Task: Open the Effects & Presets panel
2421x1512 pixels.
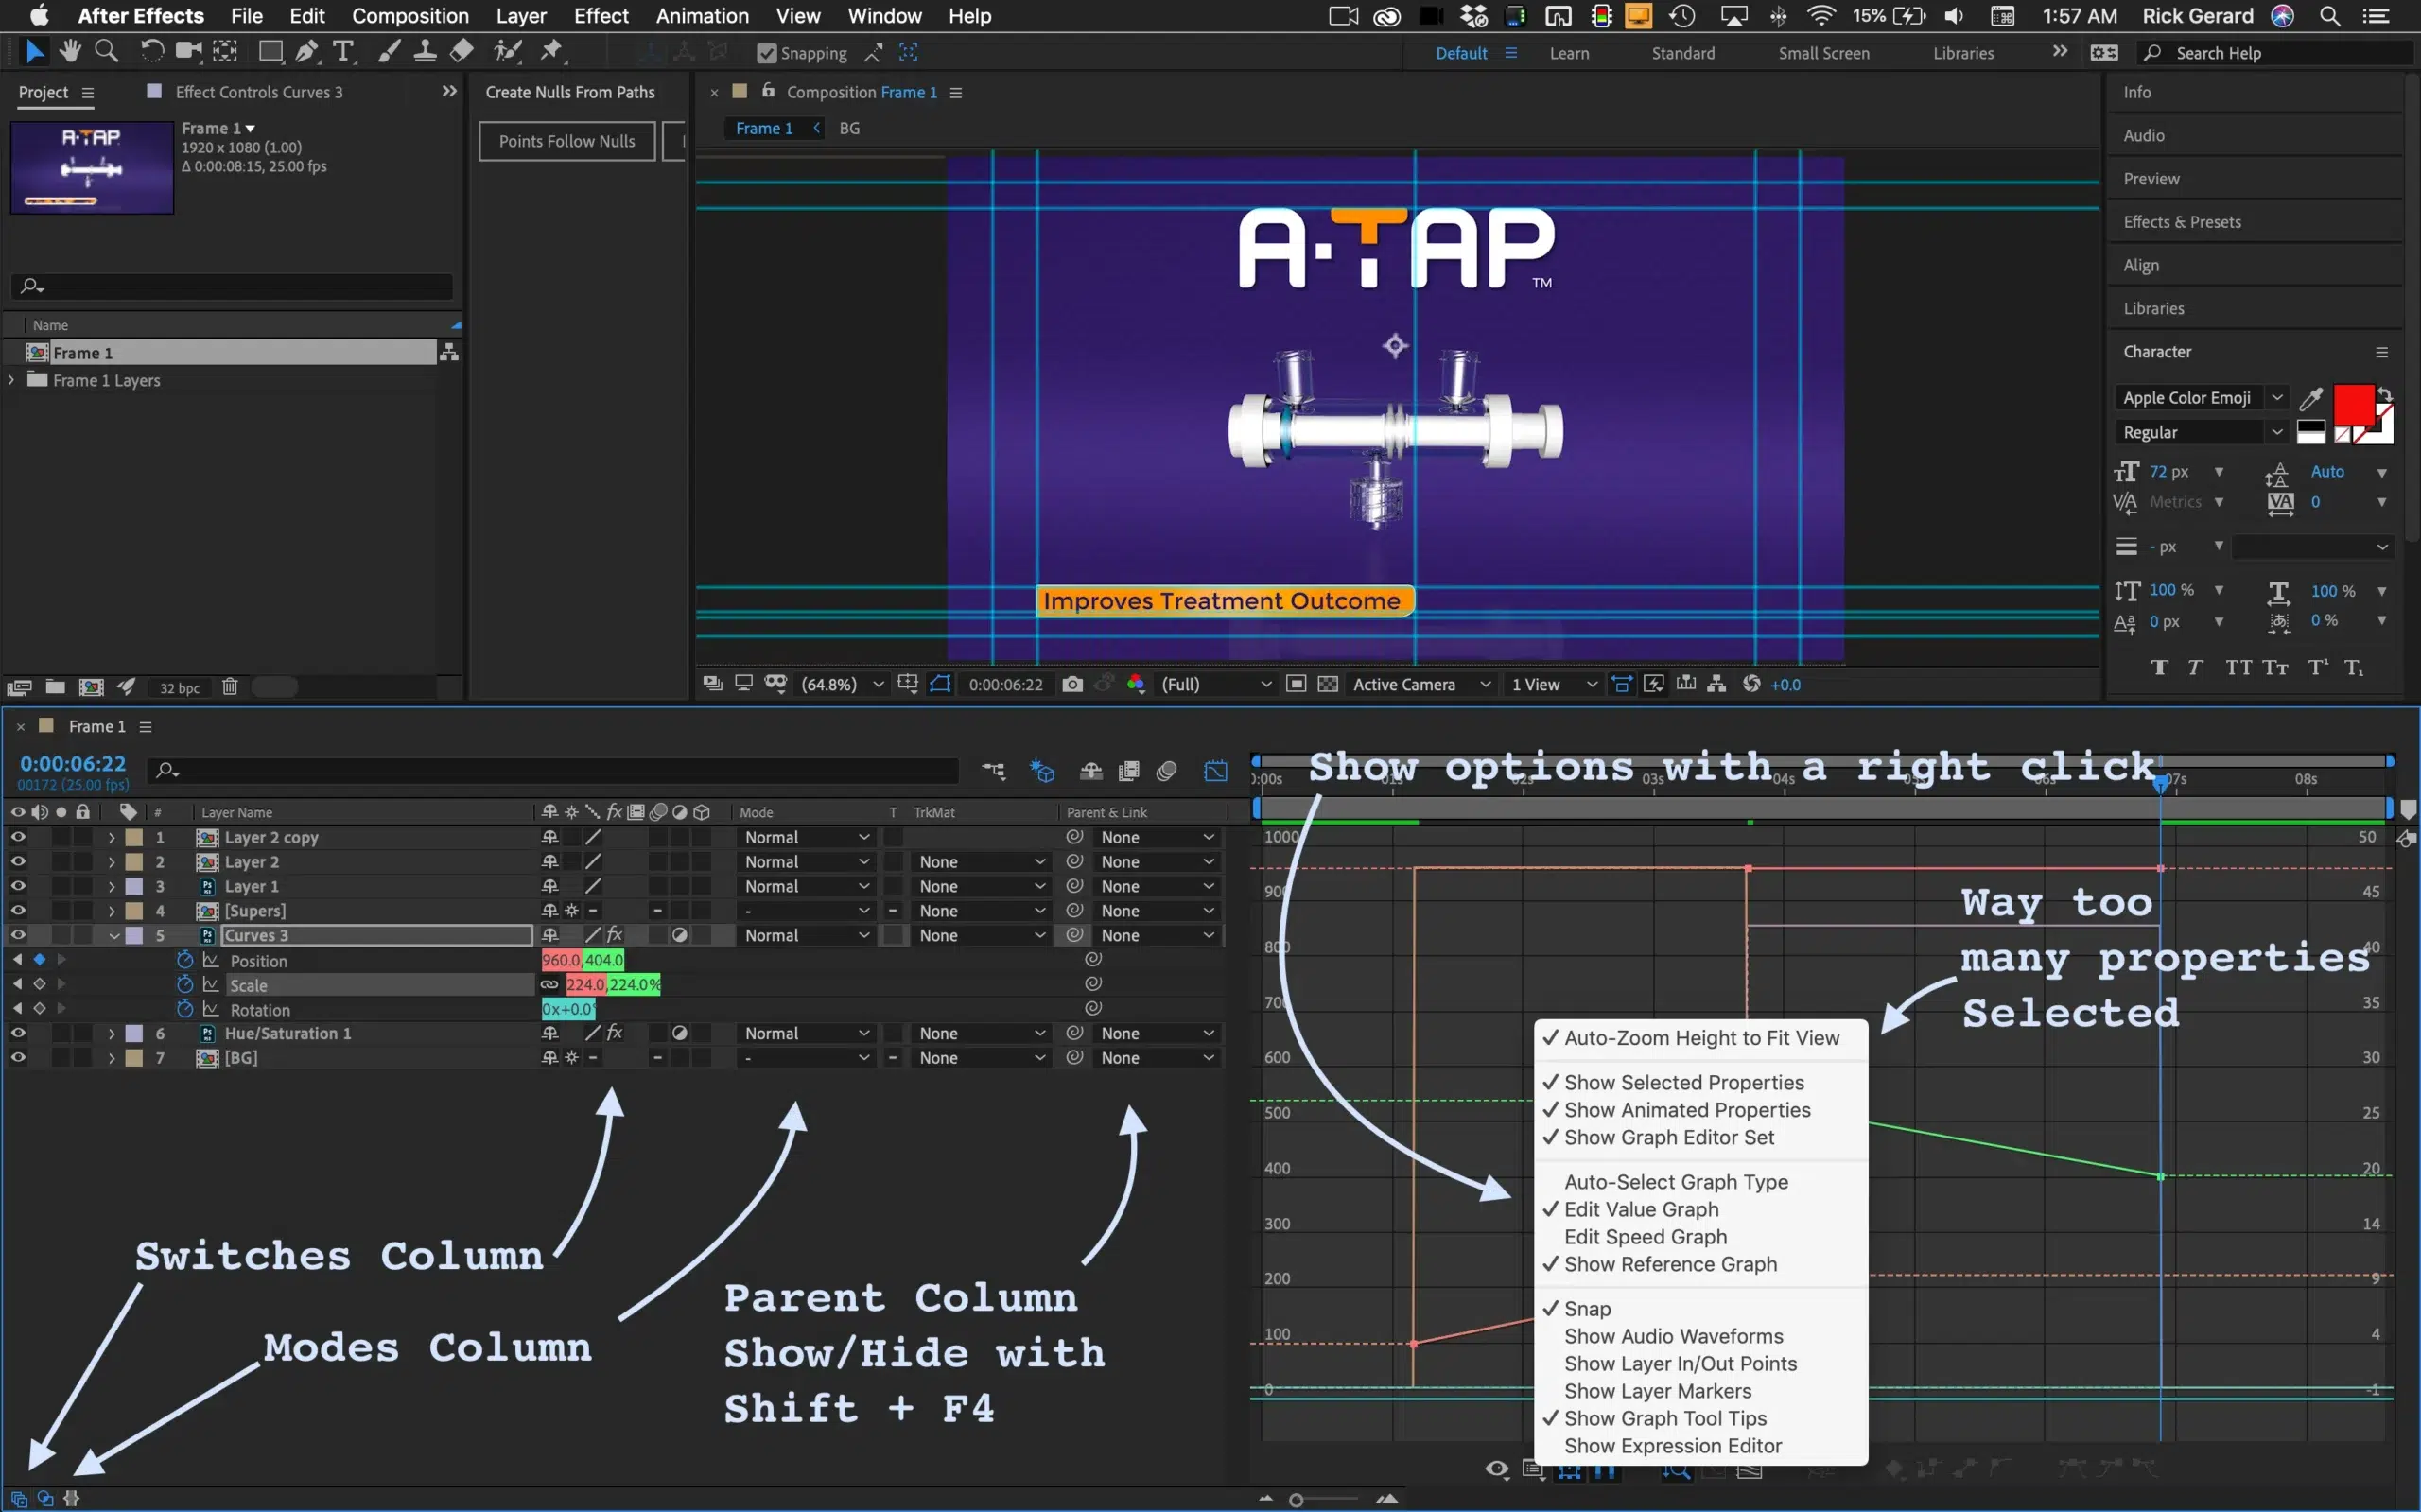Action: (2181, 221)
